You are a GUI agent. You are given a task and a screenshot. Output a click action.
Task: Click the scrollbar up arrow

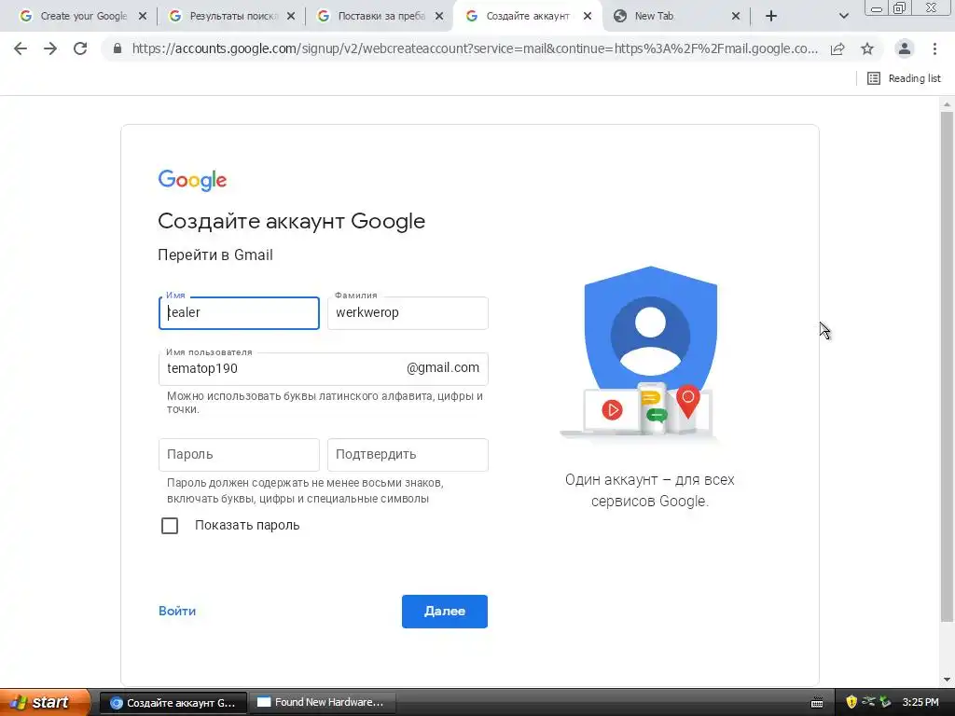947,104
